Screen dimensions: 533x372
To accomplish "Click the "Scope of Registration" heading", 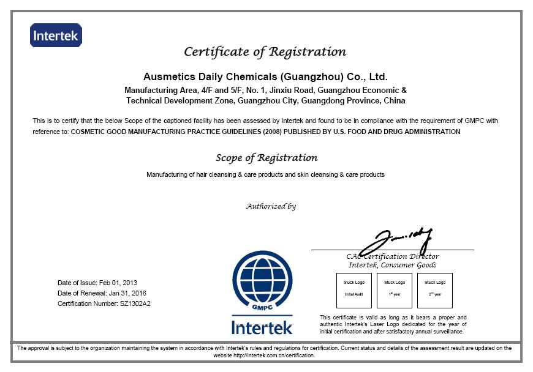I will [x=266, y=158].
